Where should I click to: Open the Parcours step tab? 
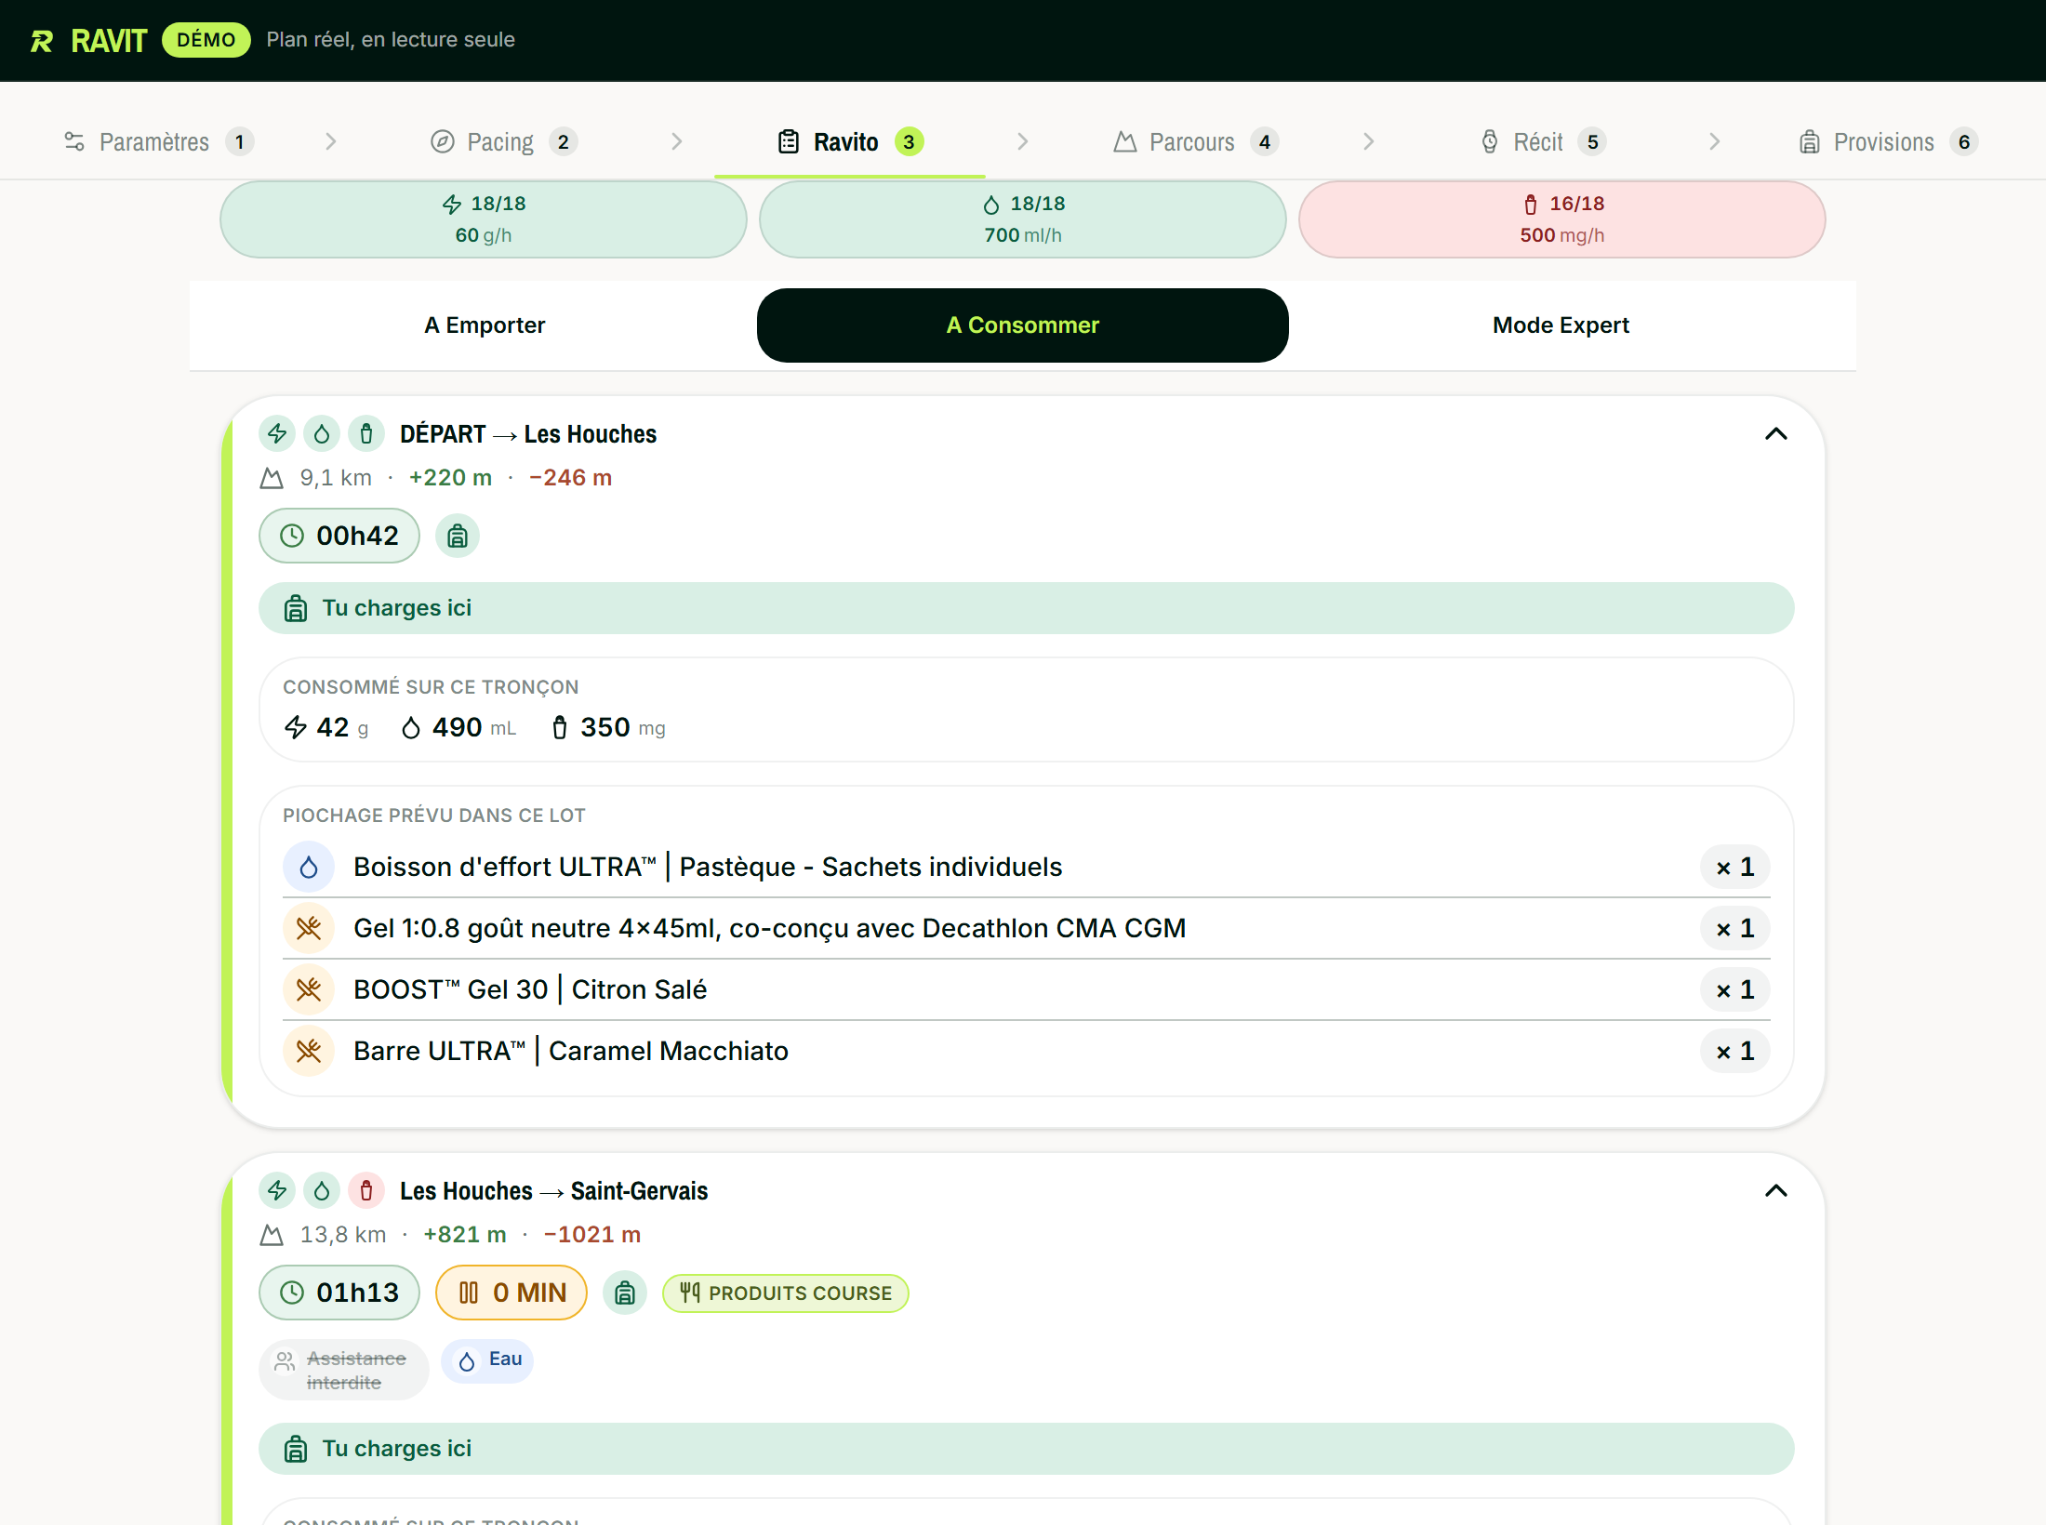1196,142
